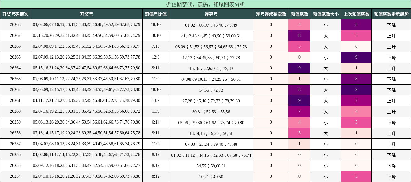The width and height of the screenshot is (411, 182).
Task: Click the 奇偶号比值 column header
Action: [156, 14]
